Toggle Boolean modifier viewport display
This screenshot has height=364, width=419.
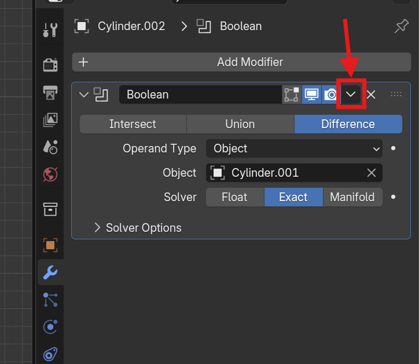(x=311, y=94)
